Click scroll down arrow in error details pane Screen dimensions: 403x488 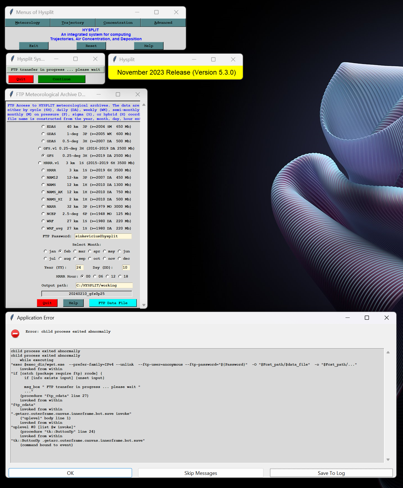[388, 459]
